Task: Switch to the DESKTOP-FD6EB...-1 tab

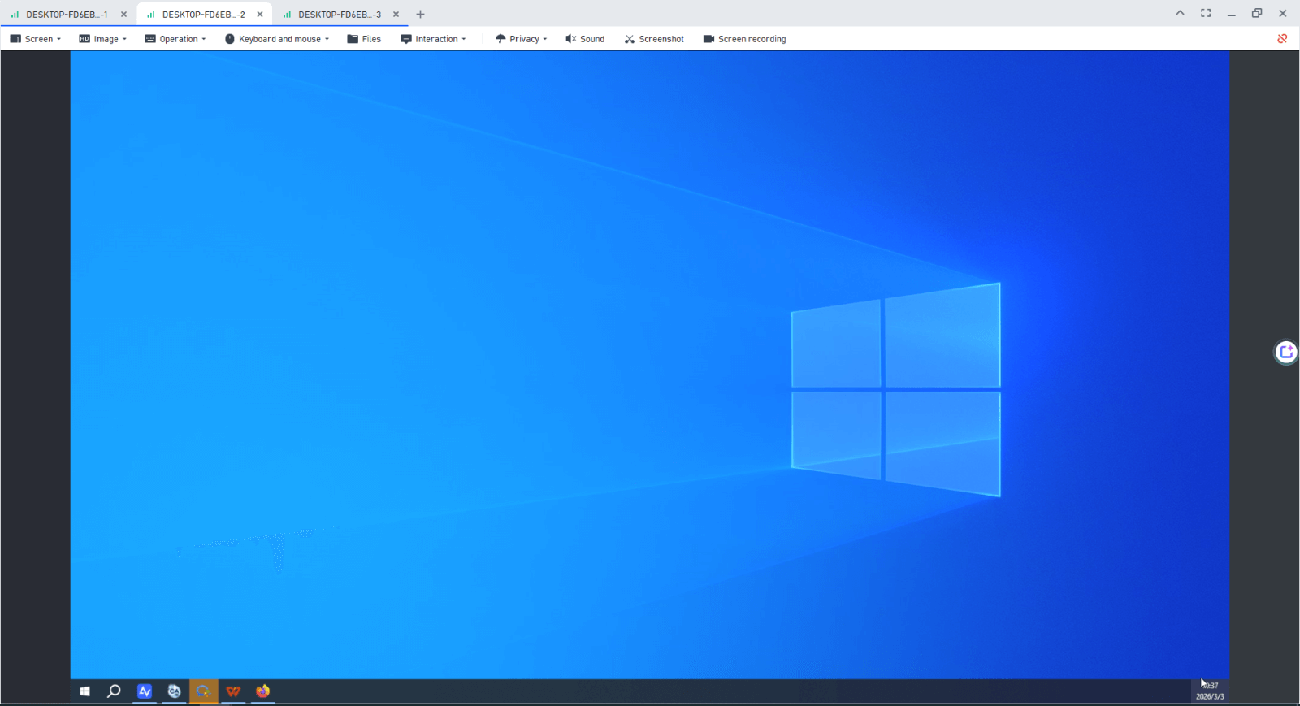Action: point(65,15)
